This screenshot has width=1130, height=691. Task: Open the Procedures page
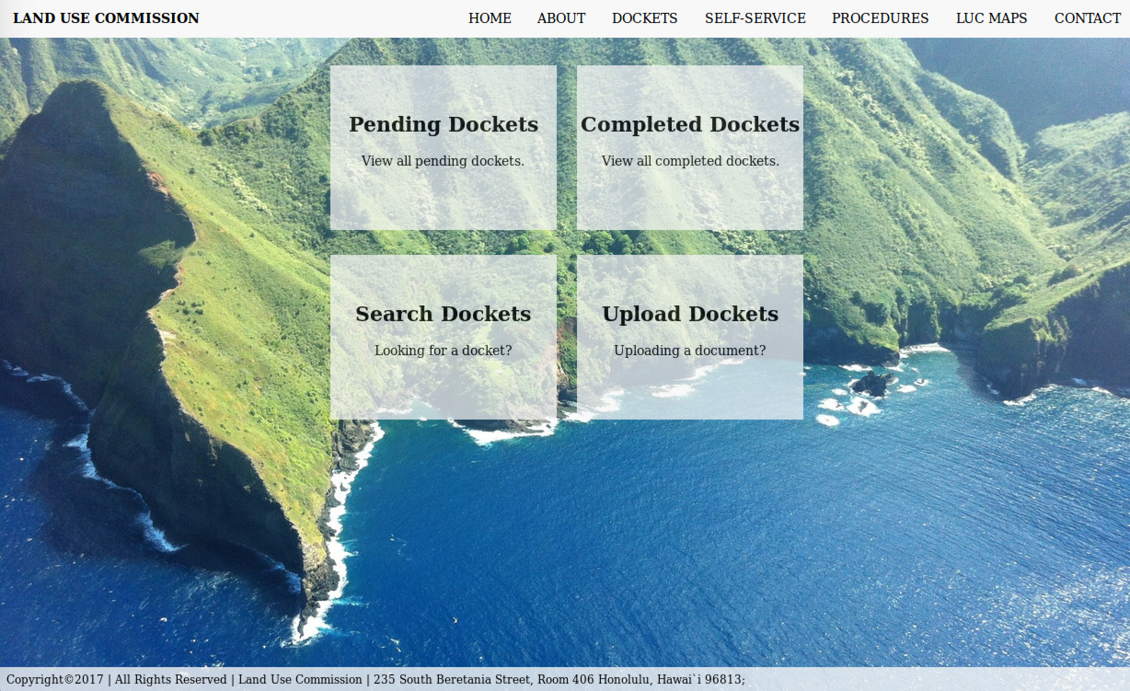click(x=880, y=18)
